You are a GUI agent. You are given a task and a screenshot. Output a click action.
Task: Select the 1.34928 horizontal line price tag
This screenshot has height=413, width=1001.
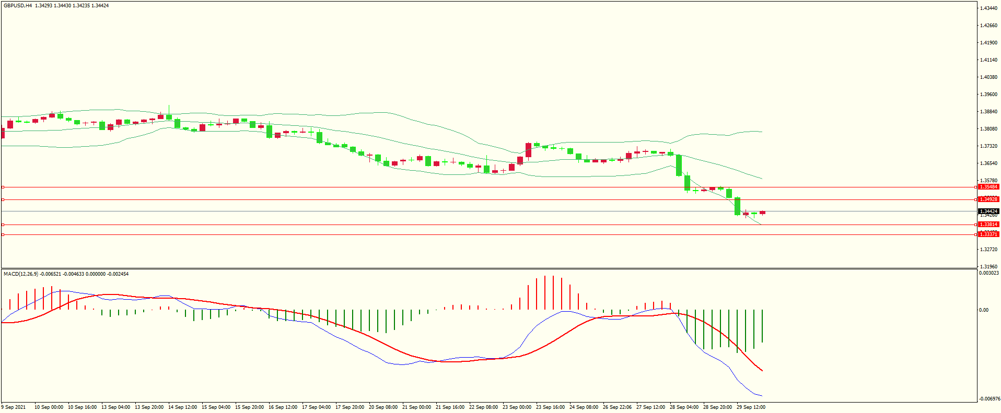point(988,199)
